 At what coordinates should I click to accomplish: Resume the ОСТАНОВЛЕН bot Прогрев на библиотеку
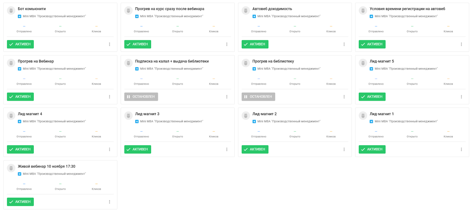click(x=258, y=97)
